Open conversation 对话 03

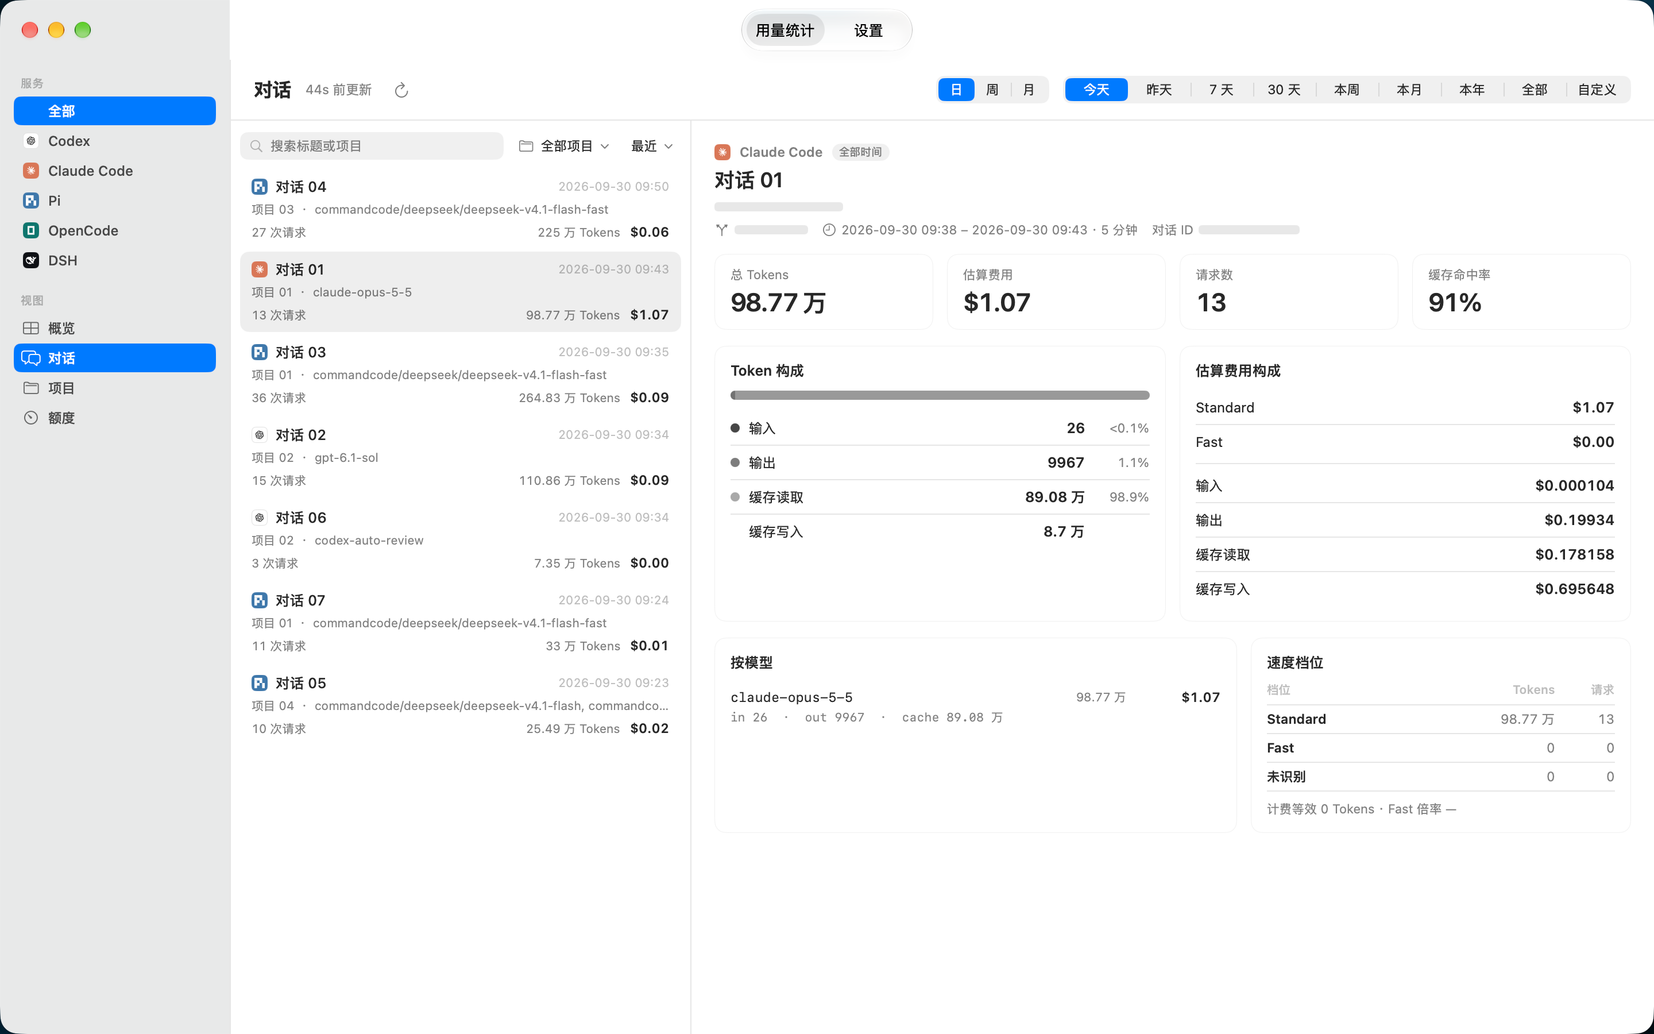click(460, 374)
